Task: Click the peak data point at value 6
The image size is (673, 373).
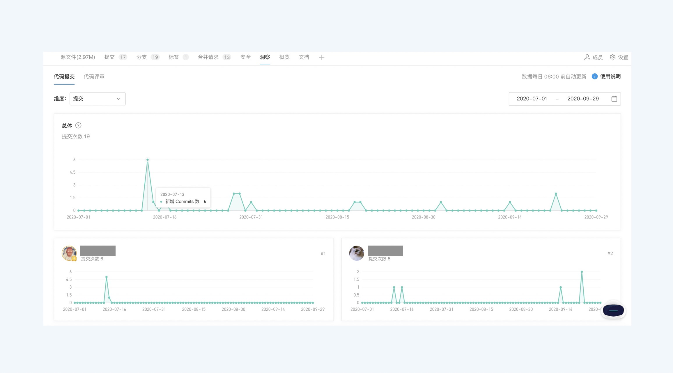Action: pos(148,160)
